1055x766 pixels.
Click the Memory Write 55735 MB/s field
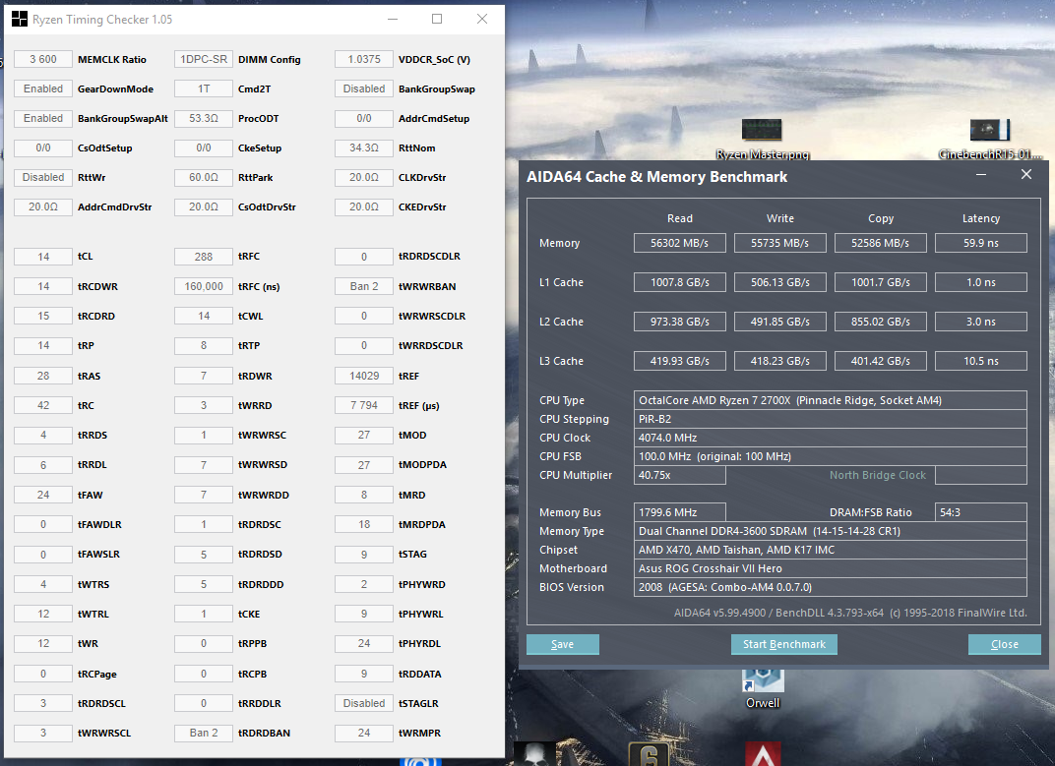(x=779, y=243)
